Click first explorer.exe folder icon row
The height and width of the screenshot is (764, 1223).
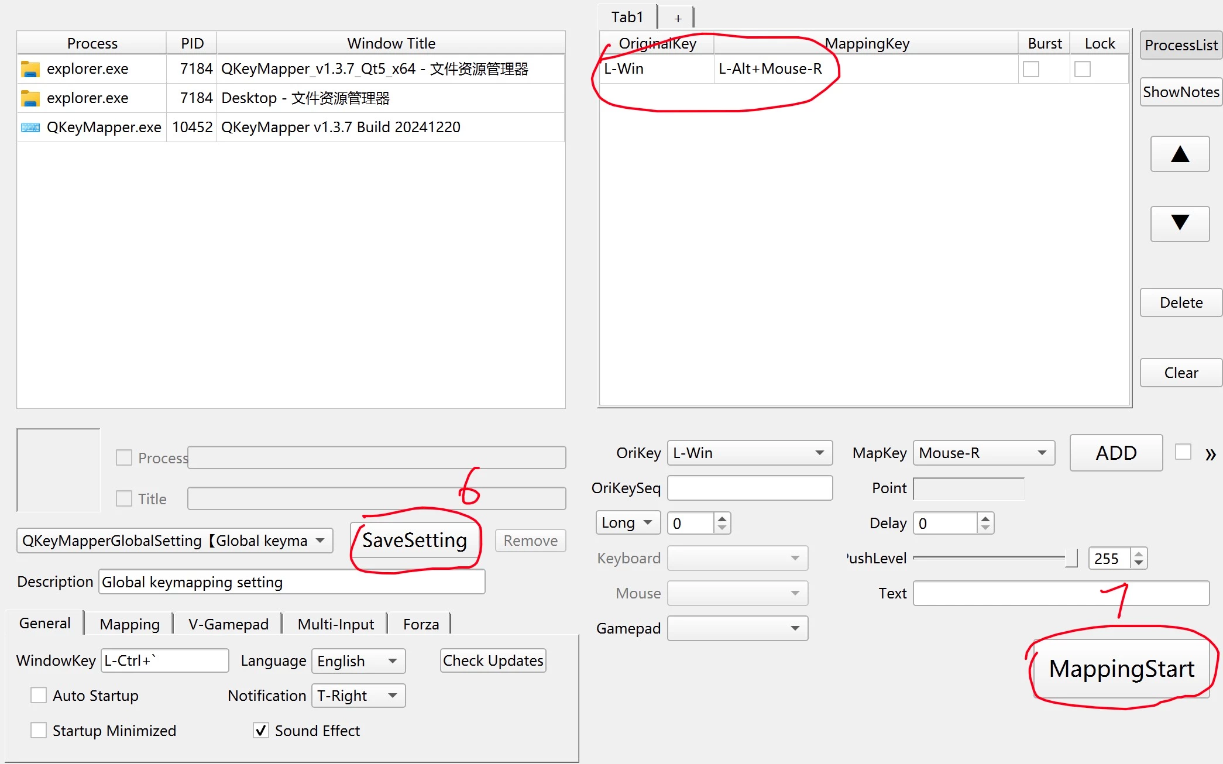30,69
